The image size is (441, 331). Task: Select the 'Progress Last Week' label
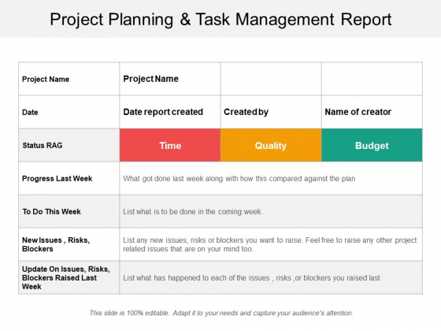[57, 179]
